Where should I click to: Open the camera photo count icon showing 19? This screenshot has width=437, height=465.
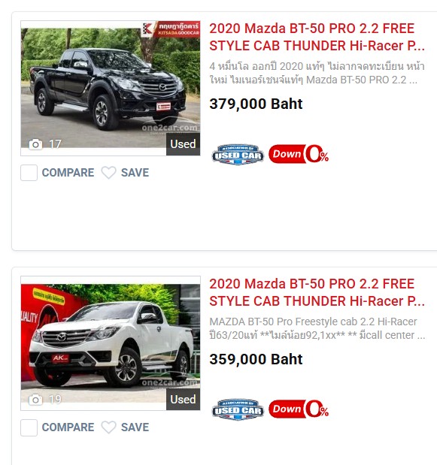click(35, 400)
